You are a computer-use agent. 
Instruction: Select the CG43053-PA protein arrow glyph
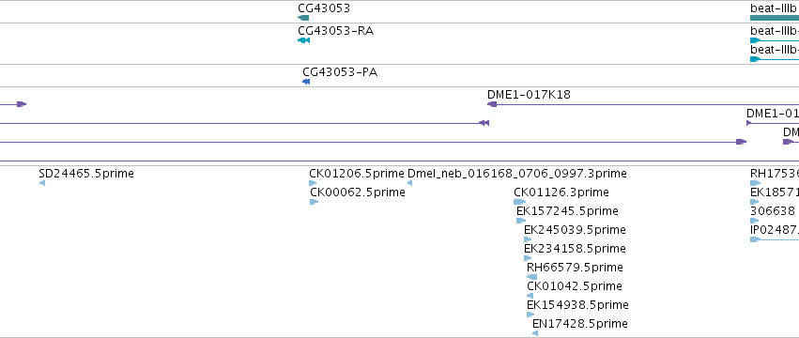pyautogui.click(x=306, y=82)
